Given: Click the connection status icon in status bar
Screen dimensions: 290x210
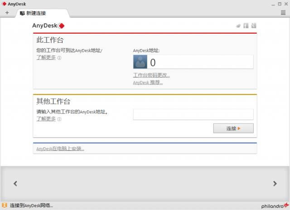Looking at the screenshot, I should coord(5,205).
